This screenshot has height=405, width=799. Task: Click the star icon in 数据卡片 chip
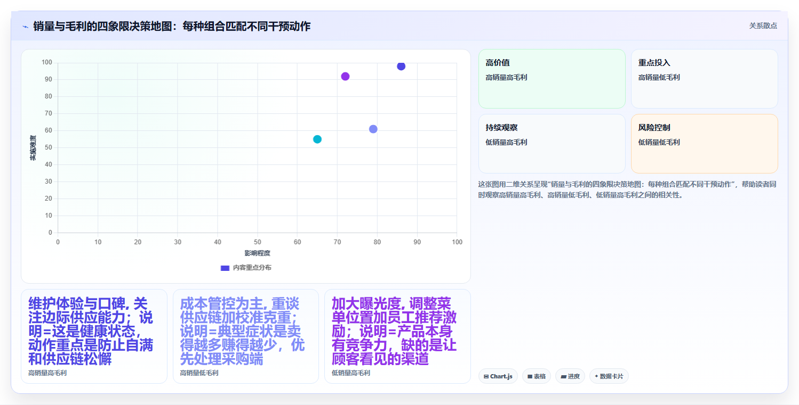[x=596, y=376]
